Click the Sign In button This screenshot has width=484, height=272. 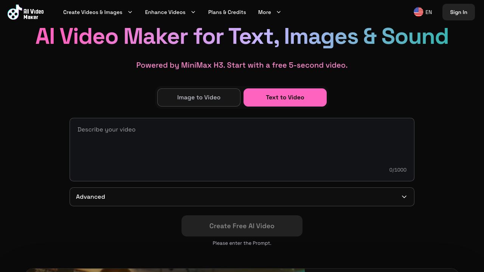click(458, 12)
